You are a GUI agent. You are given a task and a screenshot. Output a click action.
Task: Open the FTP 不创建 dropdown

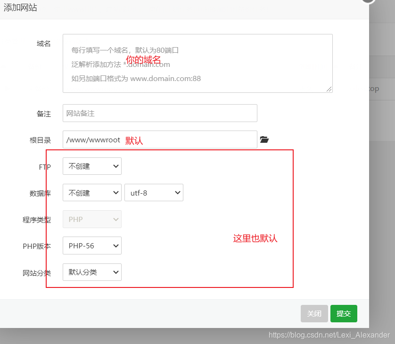point(92,166)
